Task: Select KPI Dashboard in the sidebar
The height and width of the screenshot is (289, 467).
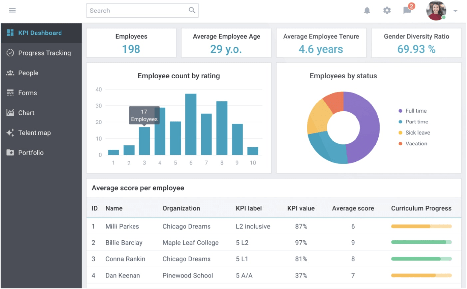Action: click(40, 33)
